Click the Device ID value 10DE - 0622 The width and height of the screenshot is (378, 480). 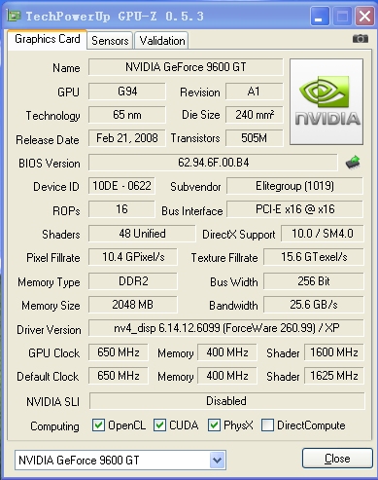pos(121,186)
